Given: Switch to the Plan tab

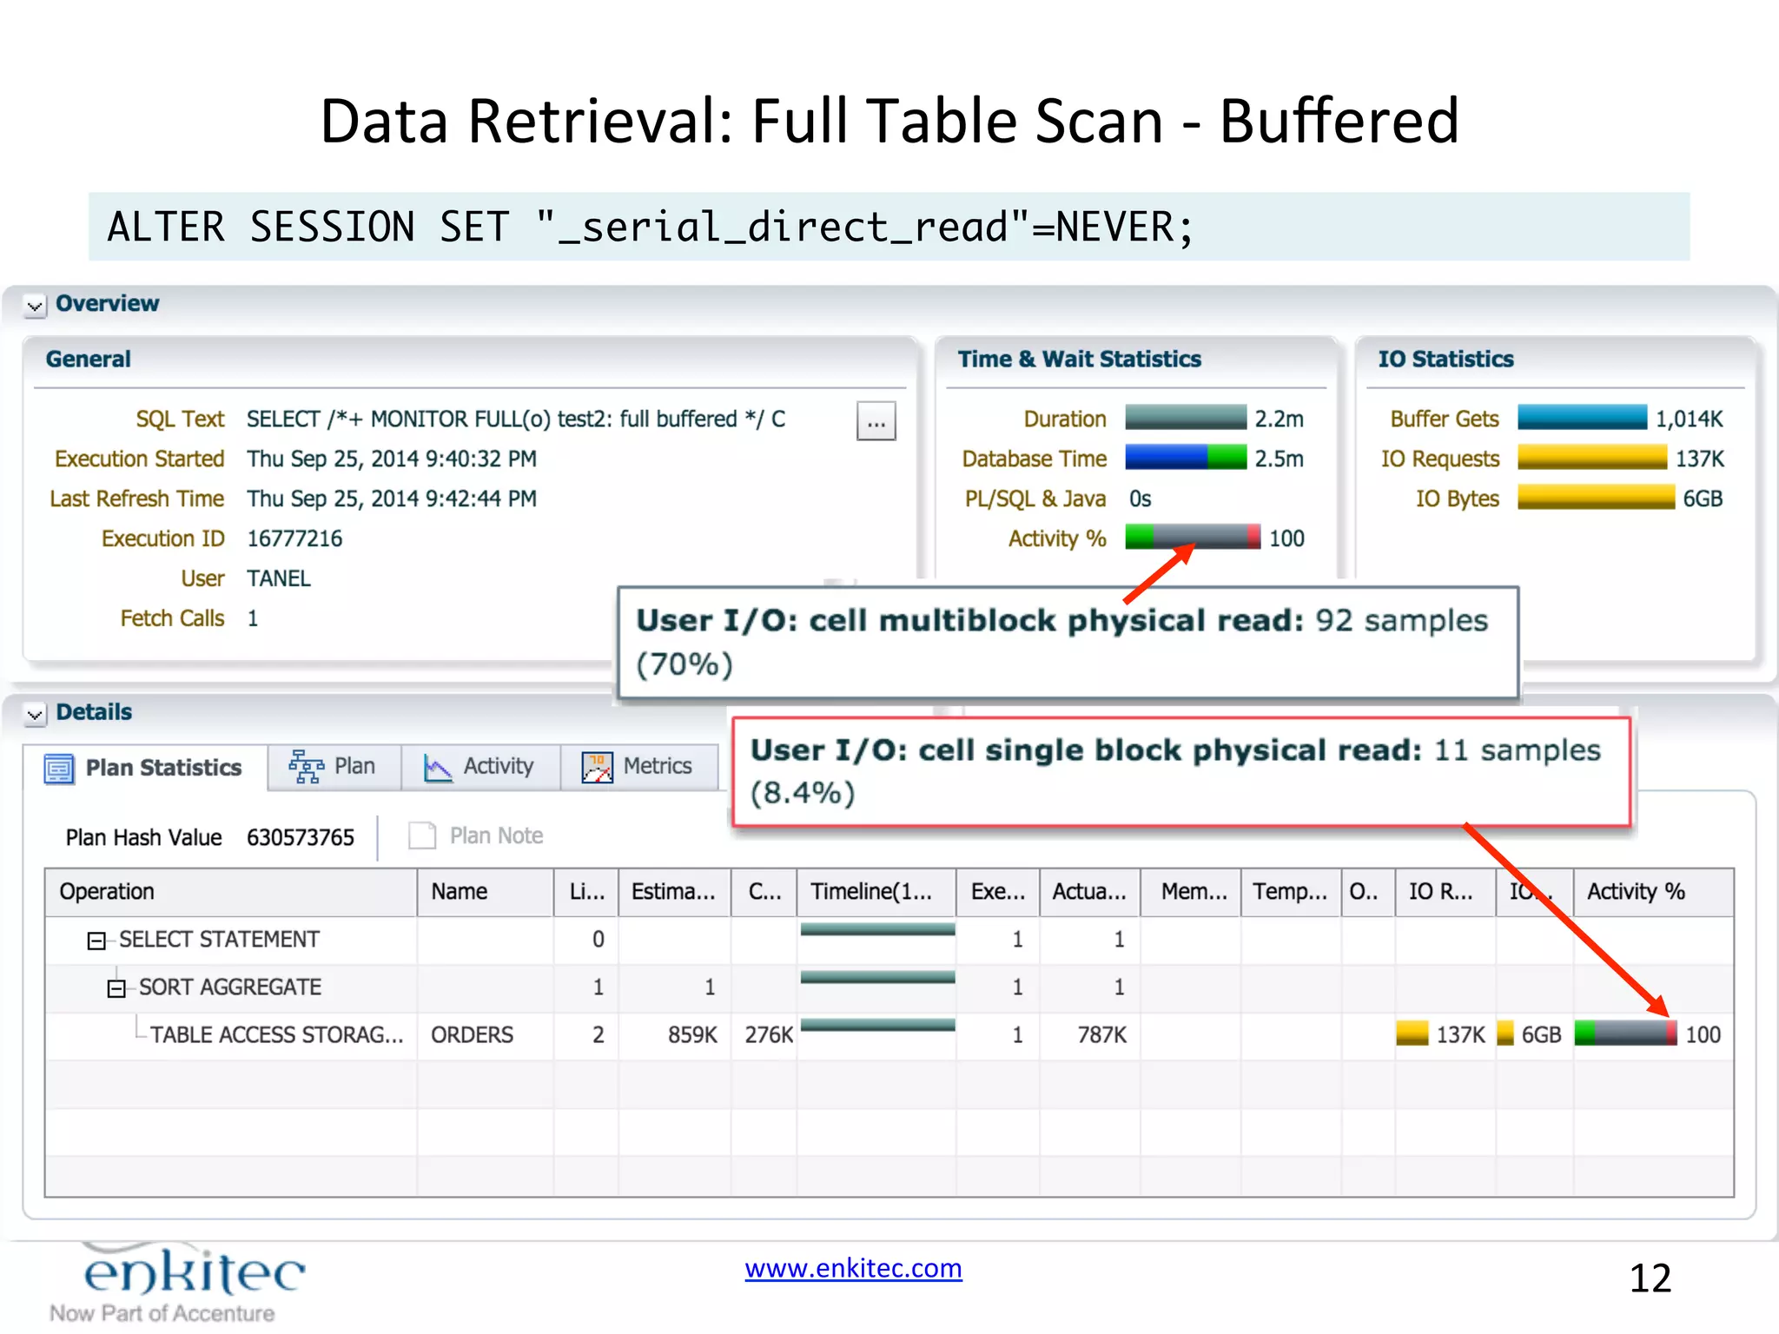Looking at the screenshot, I should [x=334, y=767].
